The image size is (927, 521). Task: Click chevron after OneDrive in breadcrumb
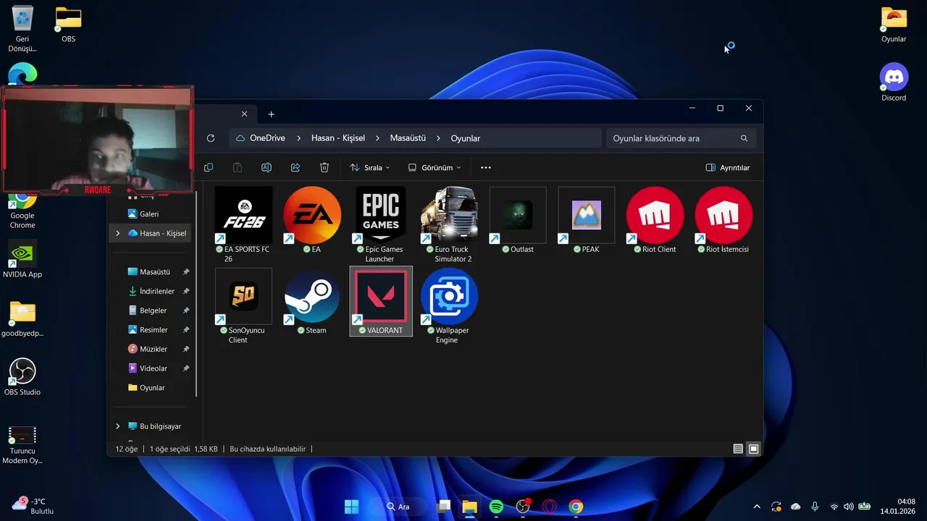[298, 138]
